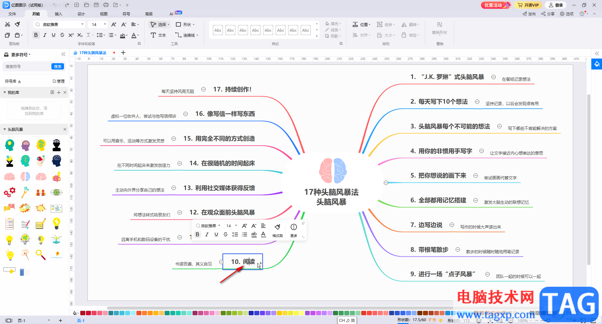Click the Save icon in title bar
The width and height of the screenshot is (602, 324).
pos(96,5)
